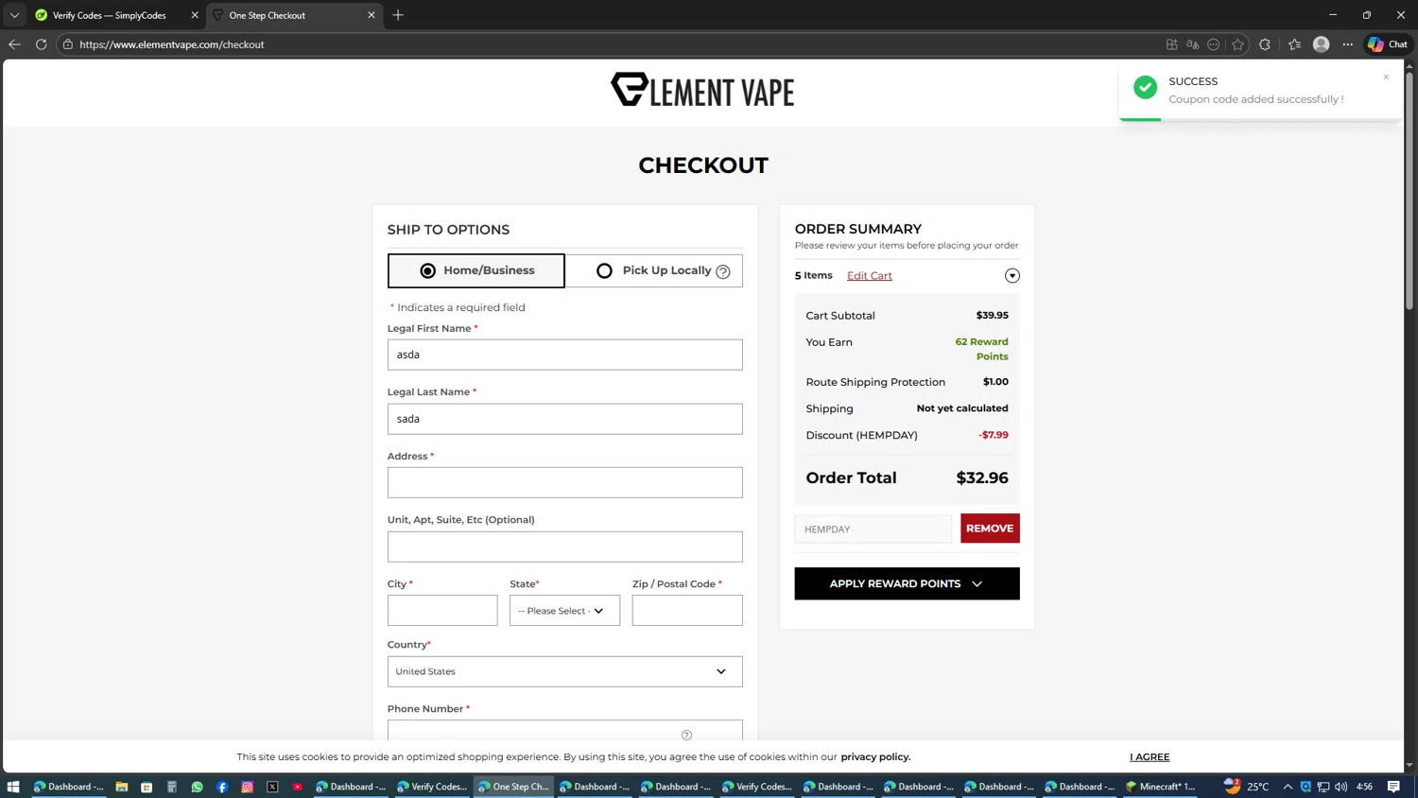1418x798 pixels.
Task: Click the Legal Last Name field
Action: coord(564,419)
